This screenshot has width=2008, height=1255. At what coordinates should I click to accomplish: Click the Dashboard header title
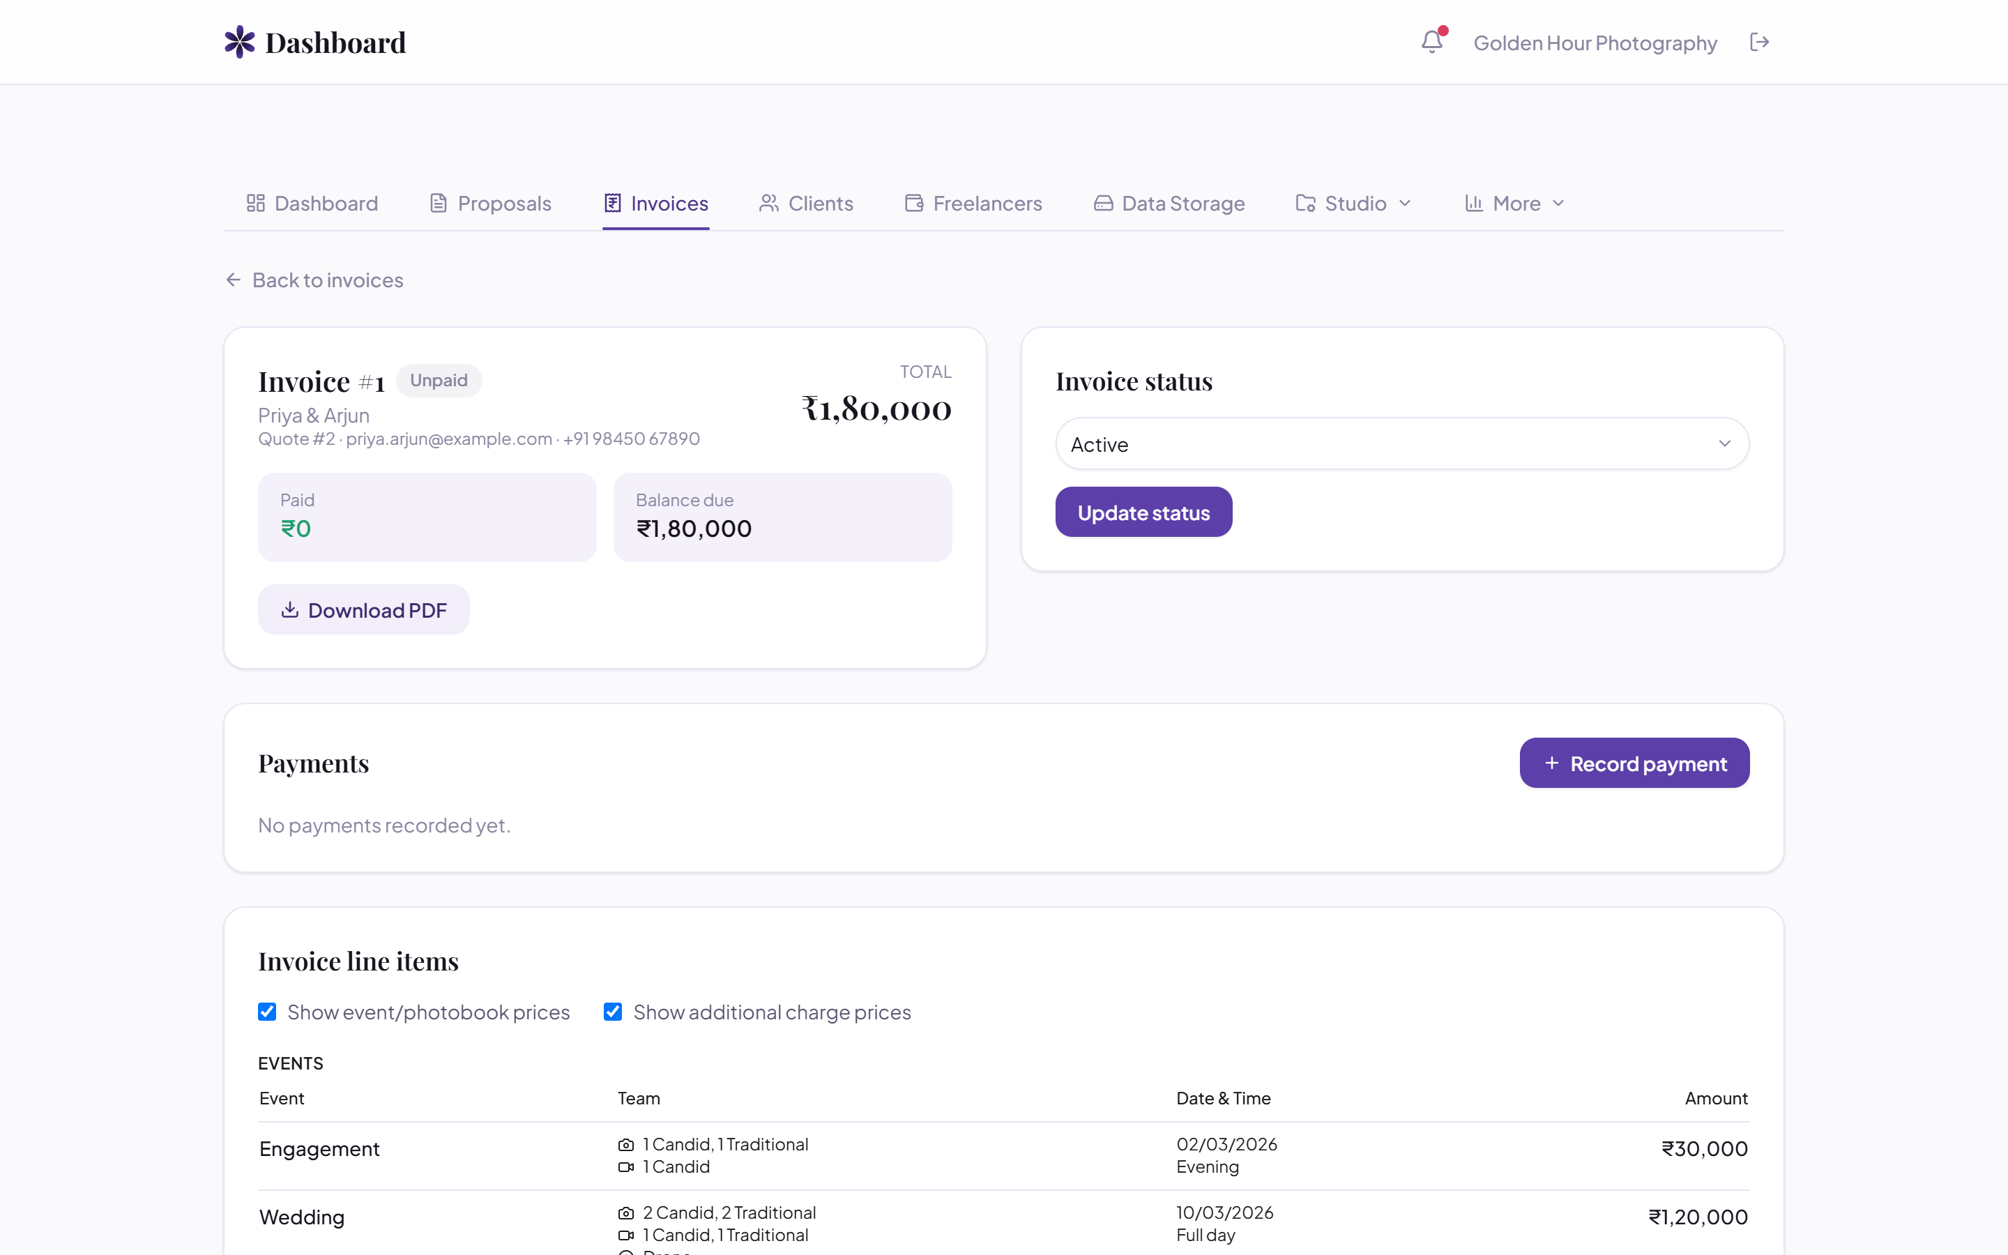coord(335,43)
